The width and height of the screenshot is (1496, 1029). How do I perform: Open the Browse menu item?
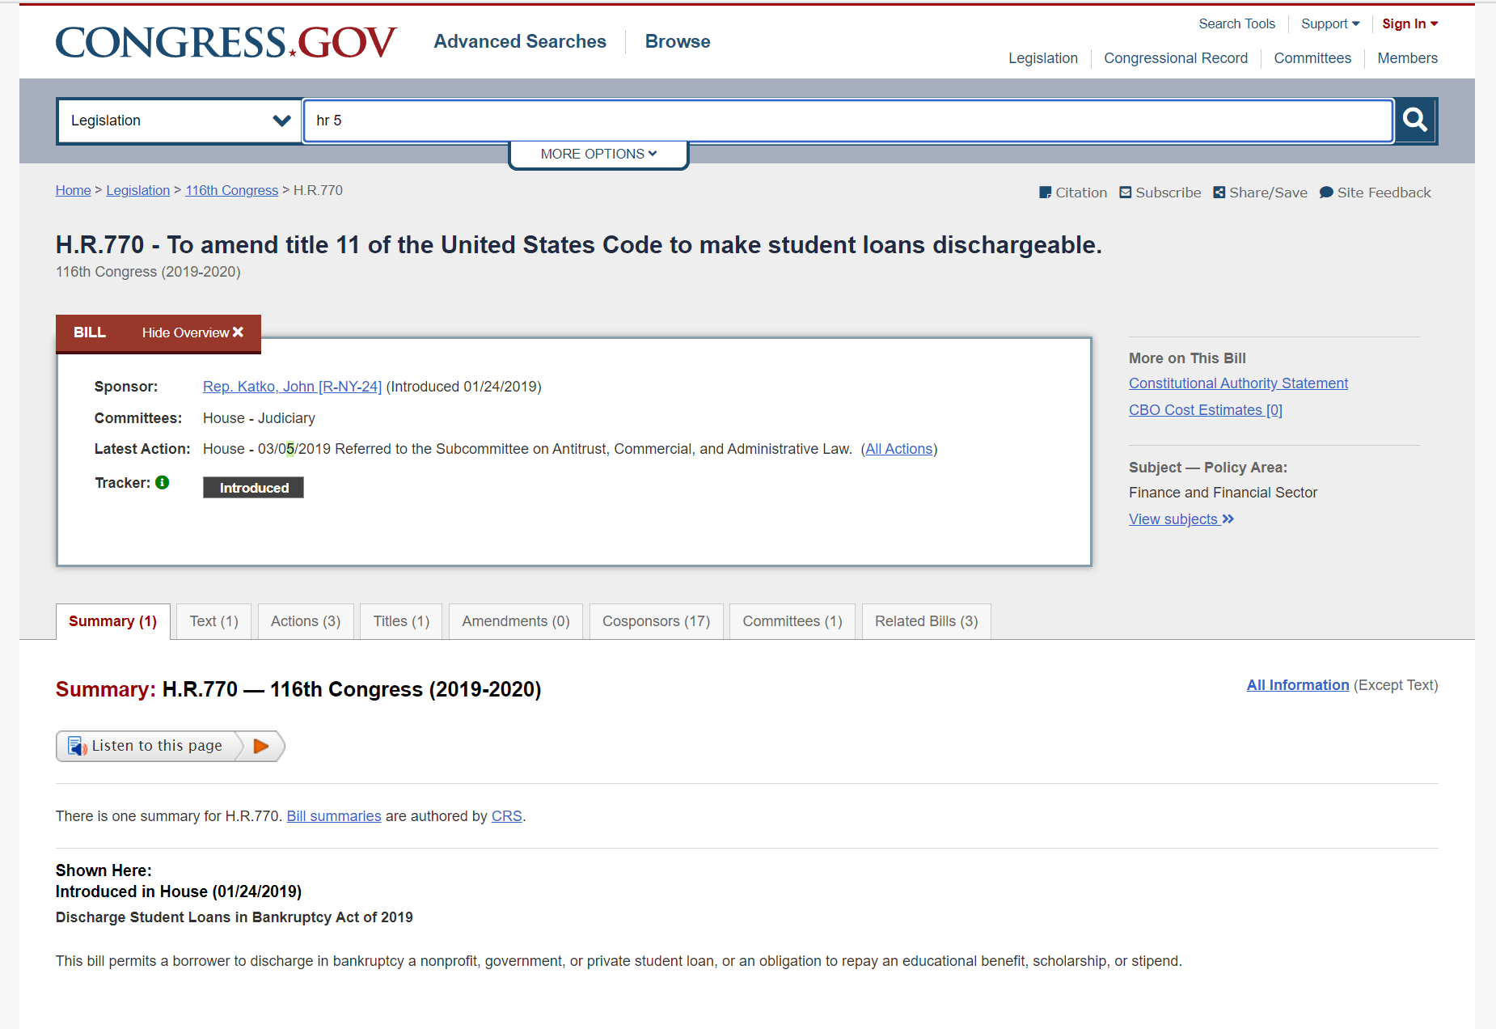click(x=678, y=41)
